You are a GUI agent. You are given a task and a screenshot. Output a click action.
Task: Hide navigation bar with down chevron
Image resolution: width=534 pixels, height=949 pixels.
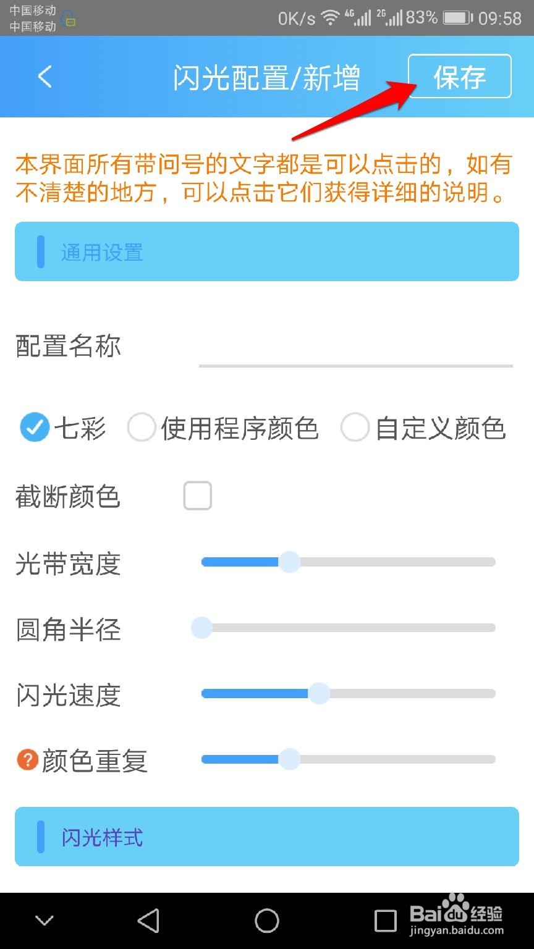coord(44,921)
